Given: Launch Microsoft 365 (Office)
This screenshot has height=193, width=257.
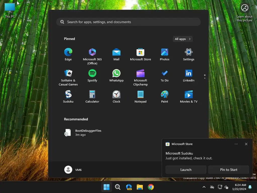Looking at the screenshot, I should 92,56.
